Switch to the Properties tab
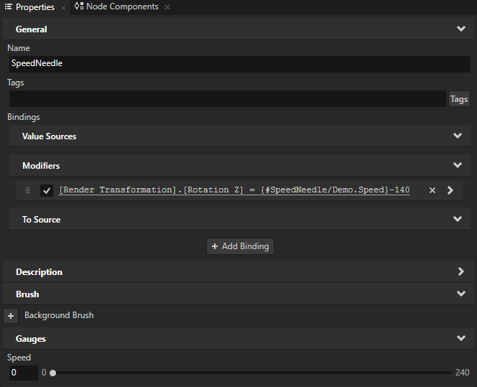Image resolution: width=477 pixels, height=387 pixels. (x=35, y=7)
